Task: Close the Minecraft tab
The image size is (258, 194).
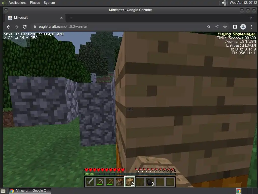Action: (61, 18)
